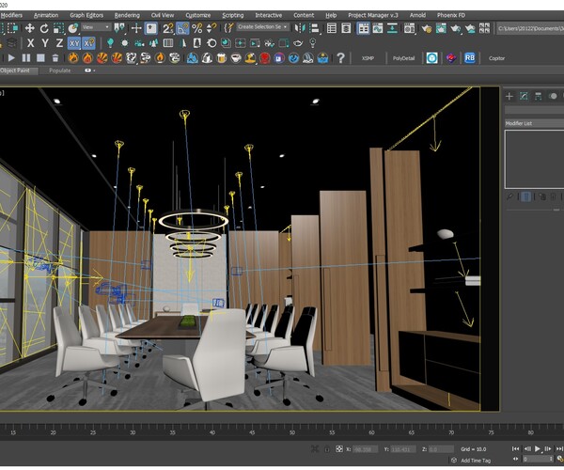Click the RB plugin icon

(470, 58)
